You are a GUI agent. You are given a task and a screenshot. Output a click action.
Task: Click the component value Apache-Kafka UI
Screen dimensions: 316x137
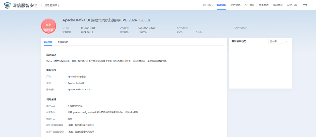(x=76, y=83)
